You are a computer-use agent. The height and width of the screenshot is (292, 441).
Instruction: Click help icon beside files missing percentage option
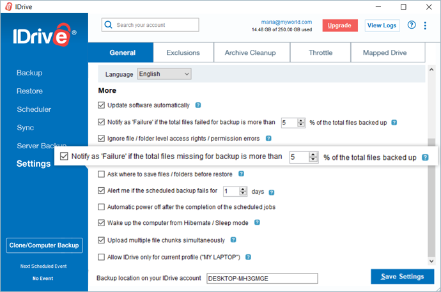point(425,157)
